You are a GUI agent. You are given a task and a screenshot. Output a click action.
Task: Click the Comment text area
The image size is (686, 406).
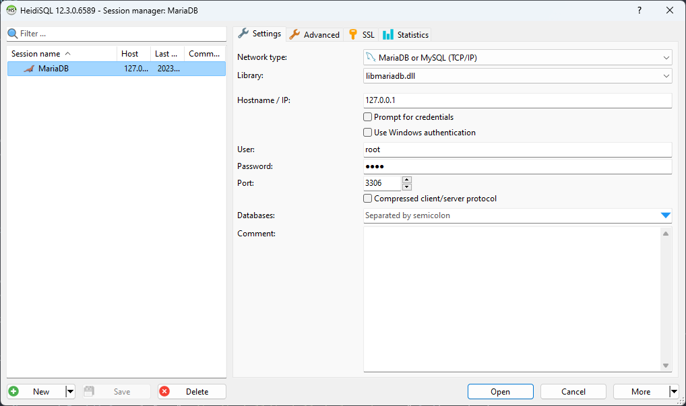(512, 300)
